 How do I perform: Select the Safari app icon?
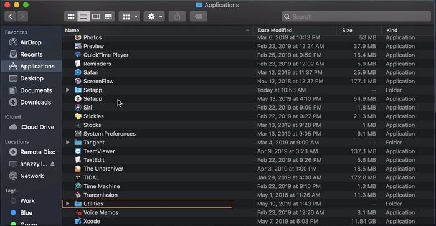click(78, 73)
